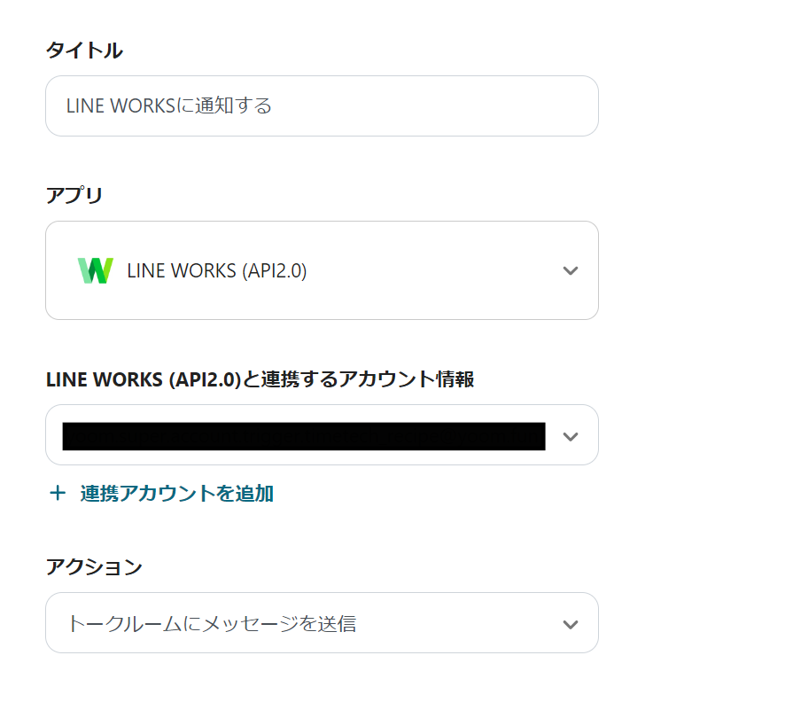793x710 pixels.
Task: Select the LINE WORKS (API2.0) app text
Action: pyautogui.click(x=217, y=270)
